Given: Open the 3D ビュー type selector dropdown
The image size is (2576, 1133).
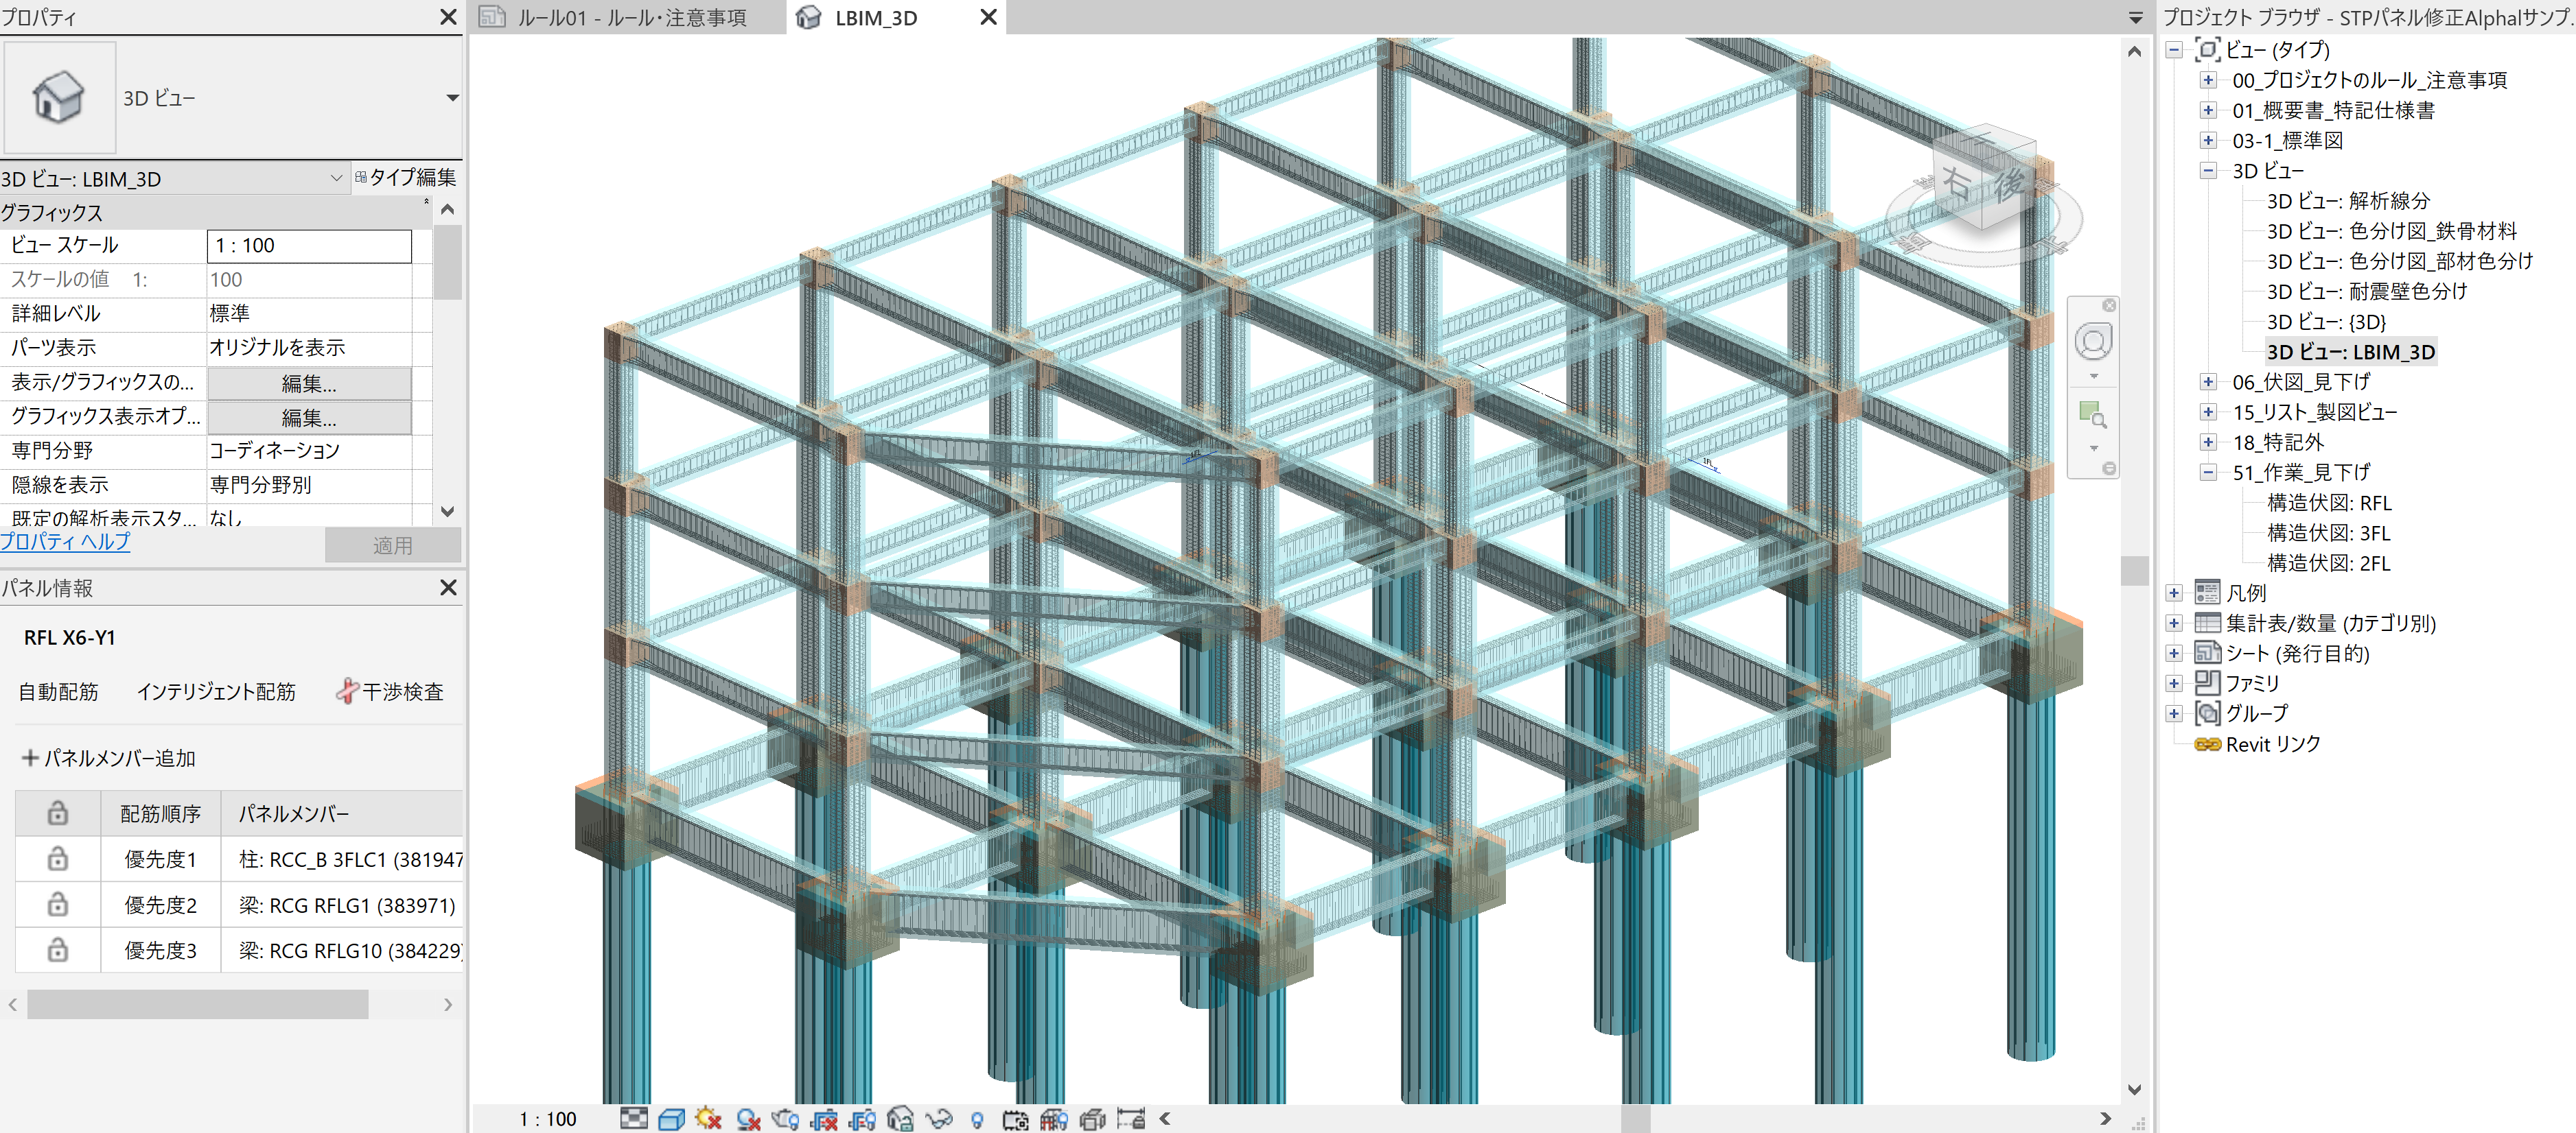Looking at the screenshot, I should tap(452, 98).
